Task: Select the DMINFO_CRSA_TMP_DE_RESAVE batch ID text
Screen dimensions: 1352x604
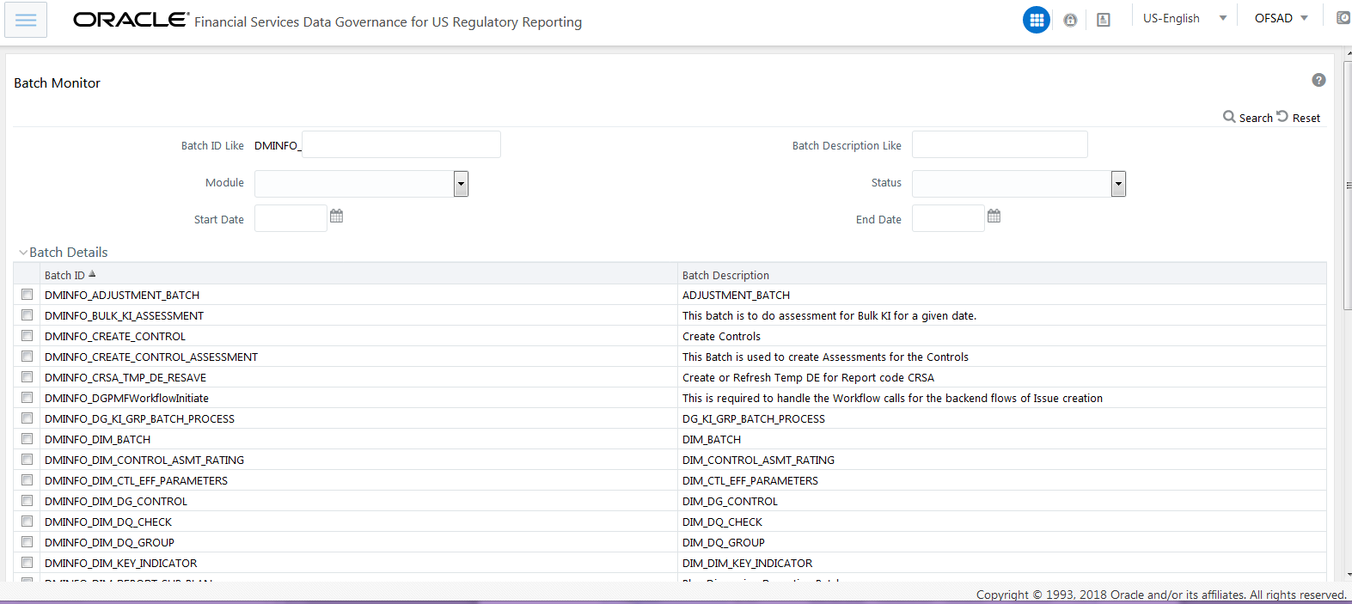Action: point(125,377)
